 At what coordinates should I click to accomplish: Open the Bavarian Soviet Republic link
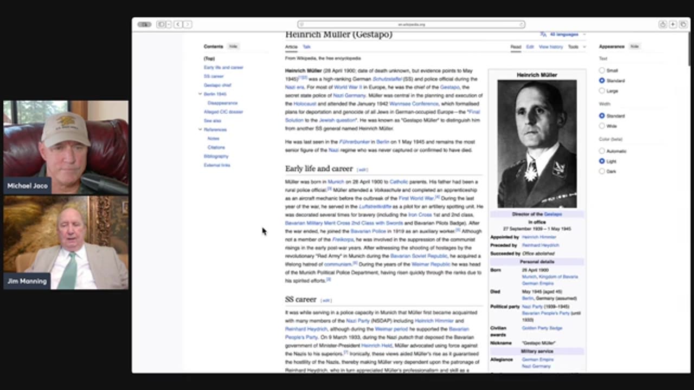coord(419,256)
